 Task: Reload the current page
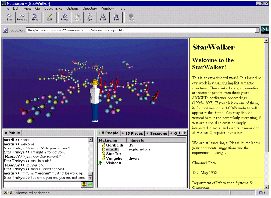(64, 17)
